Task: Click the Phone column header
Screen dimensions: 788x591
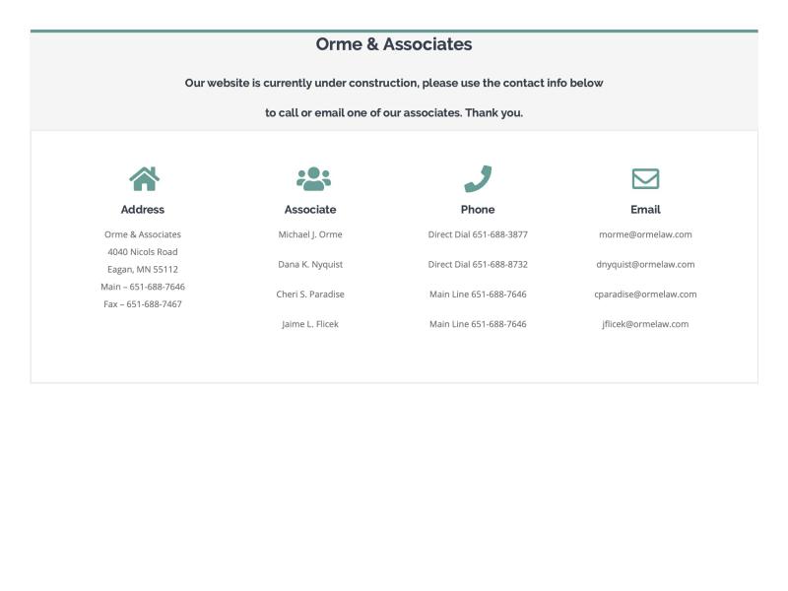Action: (x=478, y=209)
